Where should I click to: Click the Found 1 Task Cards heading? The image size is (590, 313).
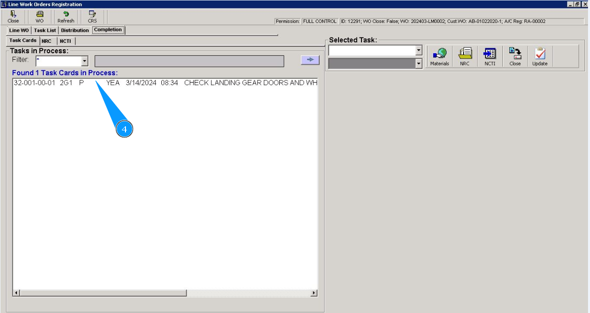[x=65, y=73]
